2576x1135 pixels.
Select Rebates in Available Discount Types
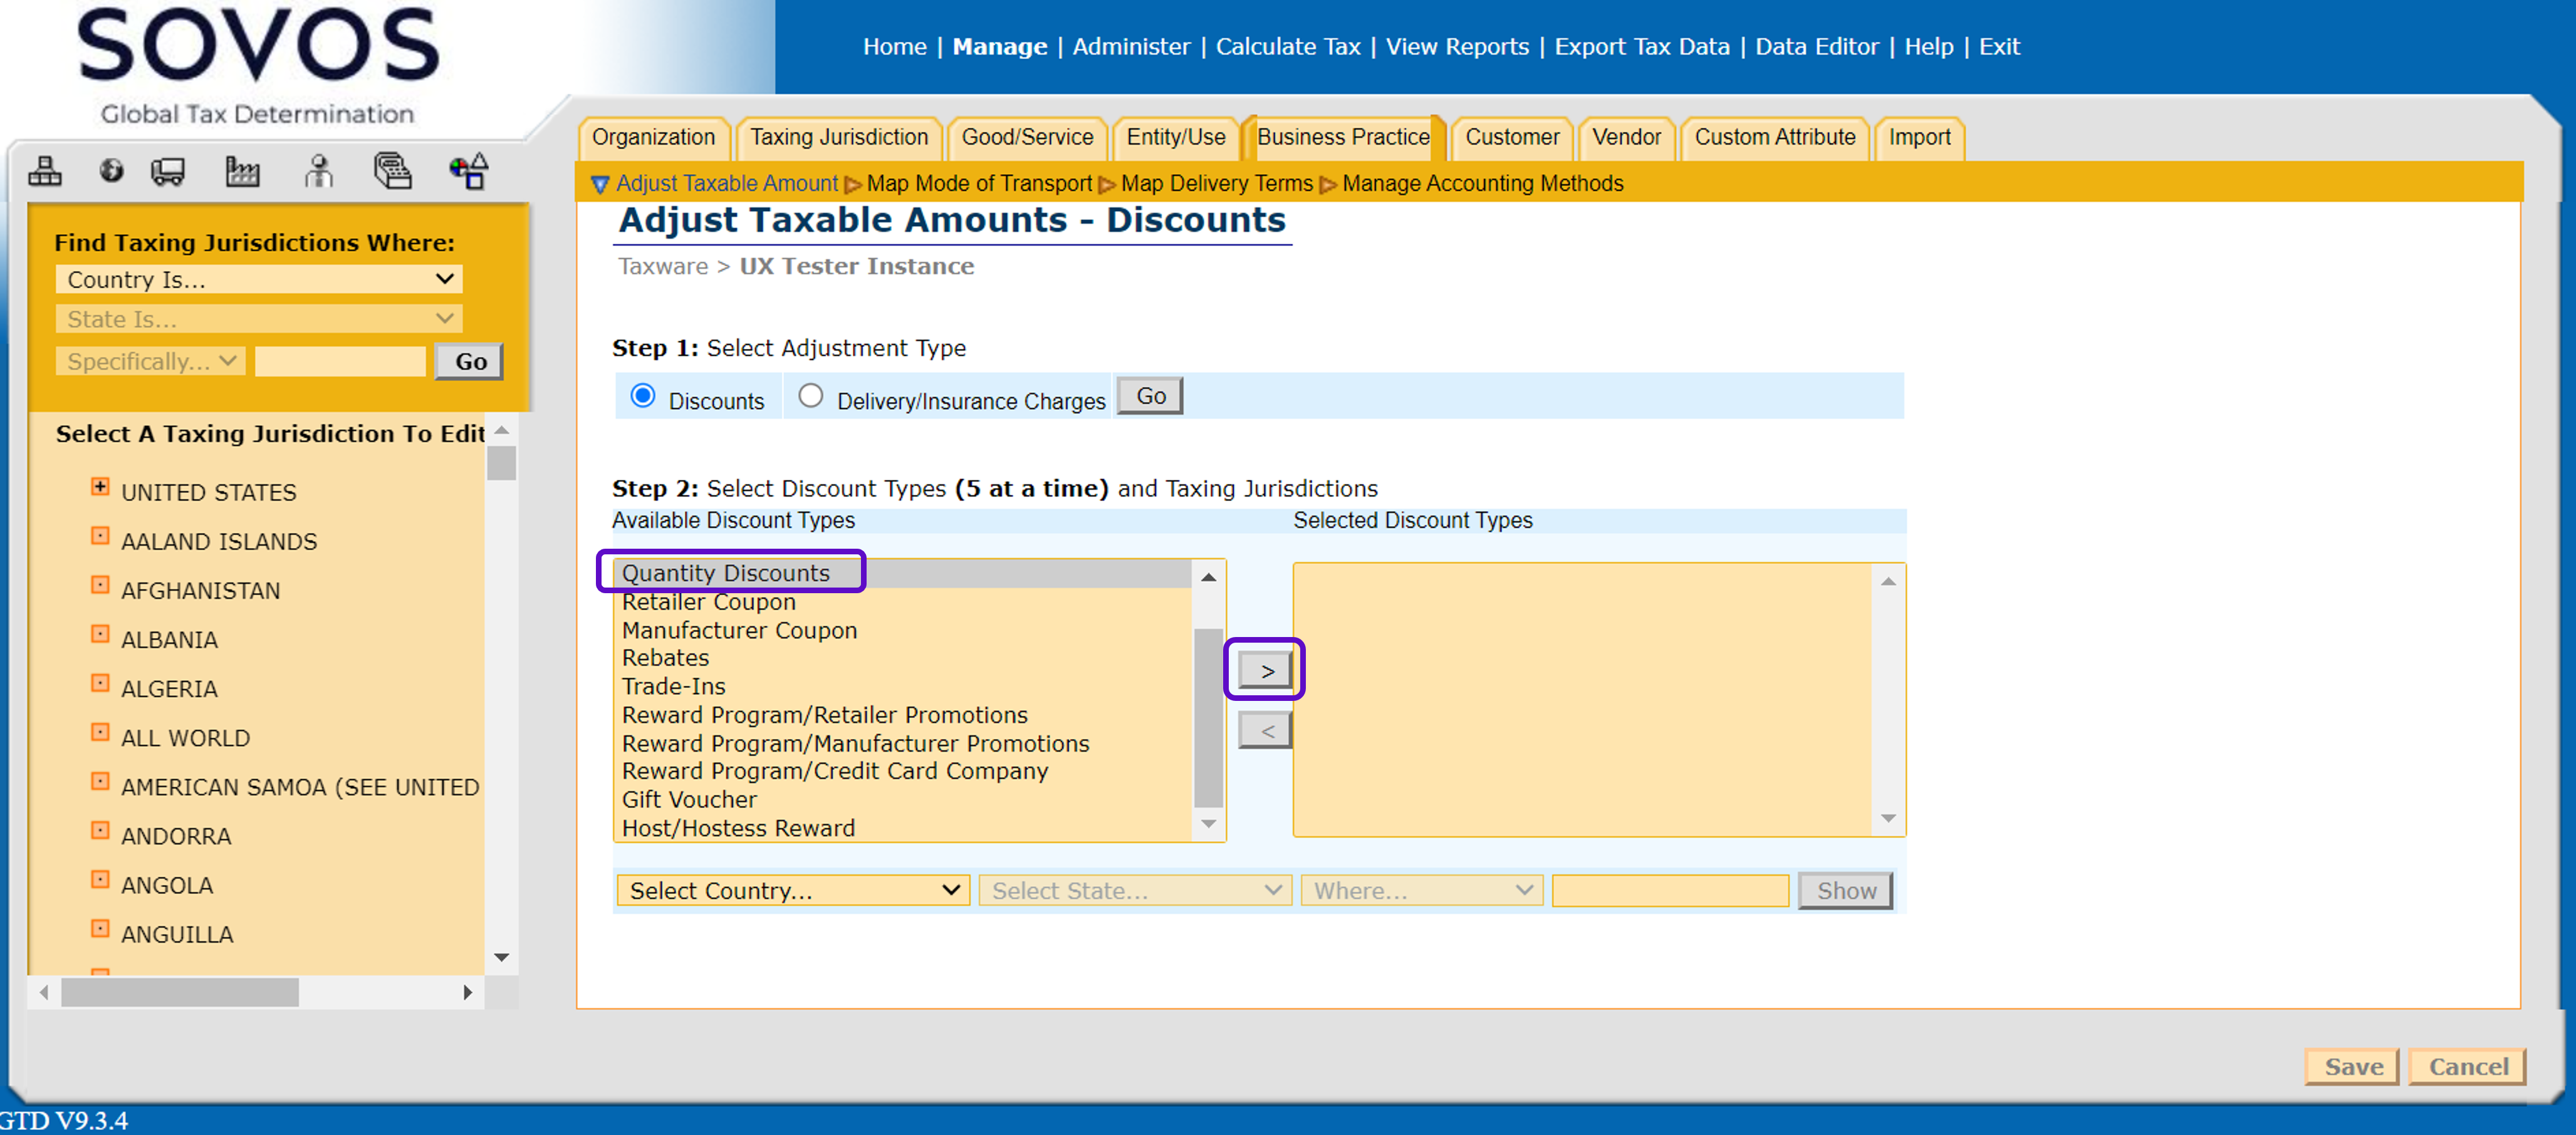pyautogui.click(x=665, y=658)
